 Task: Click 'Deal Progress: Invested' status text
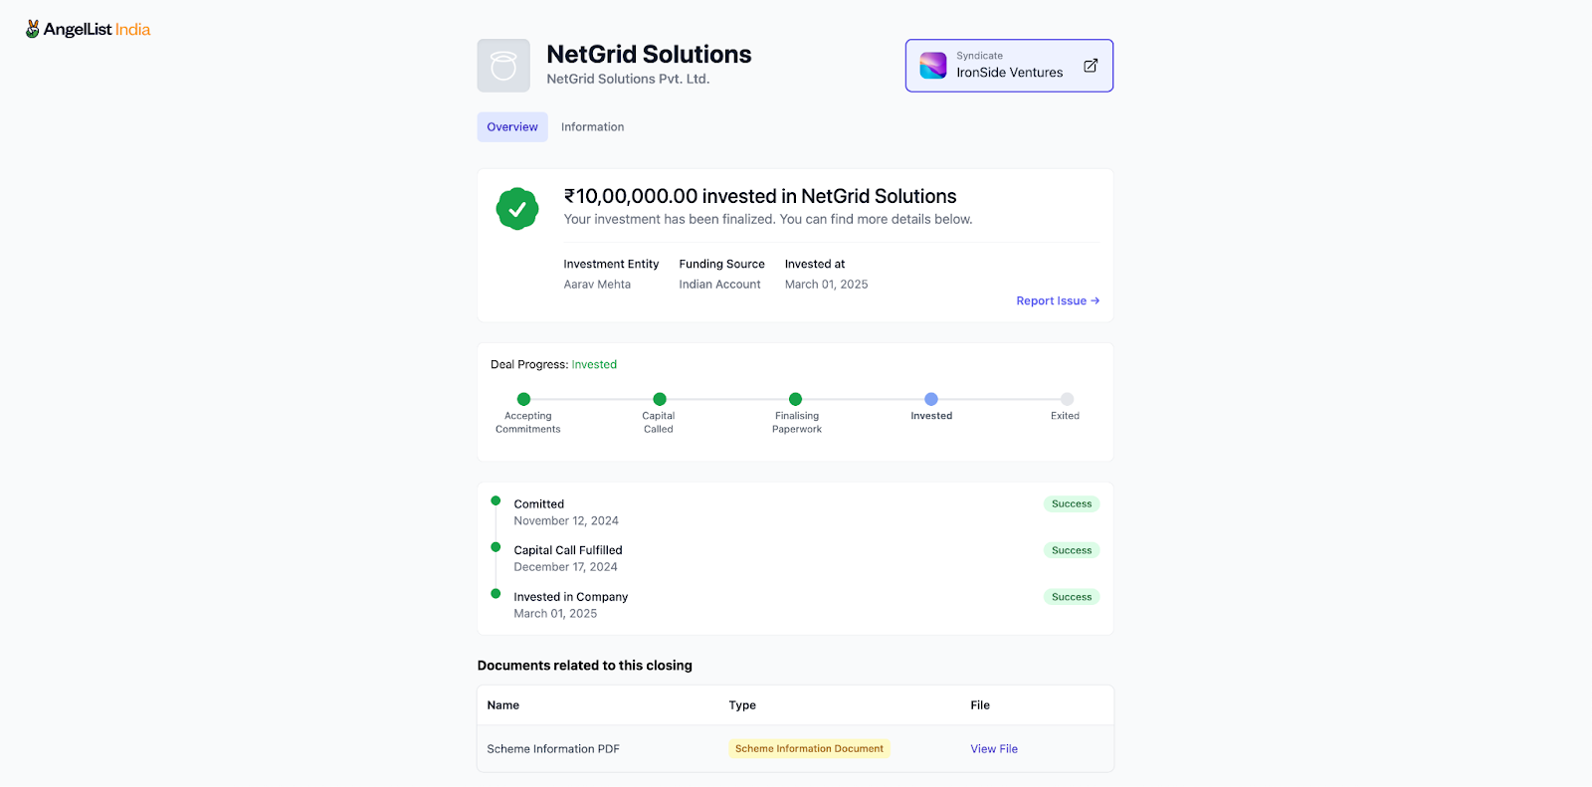pos(553,365)
